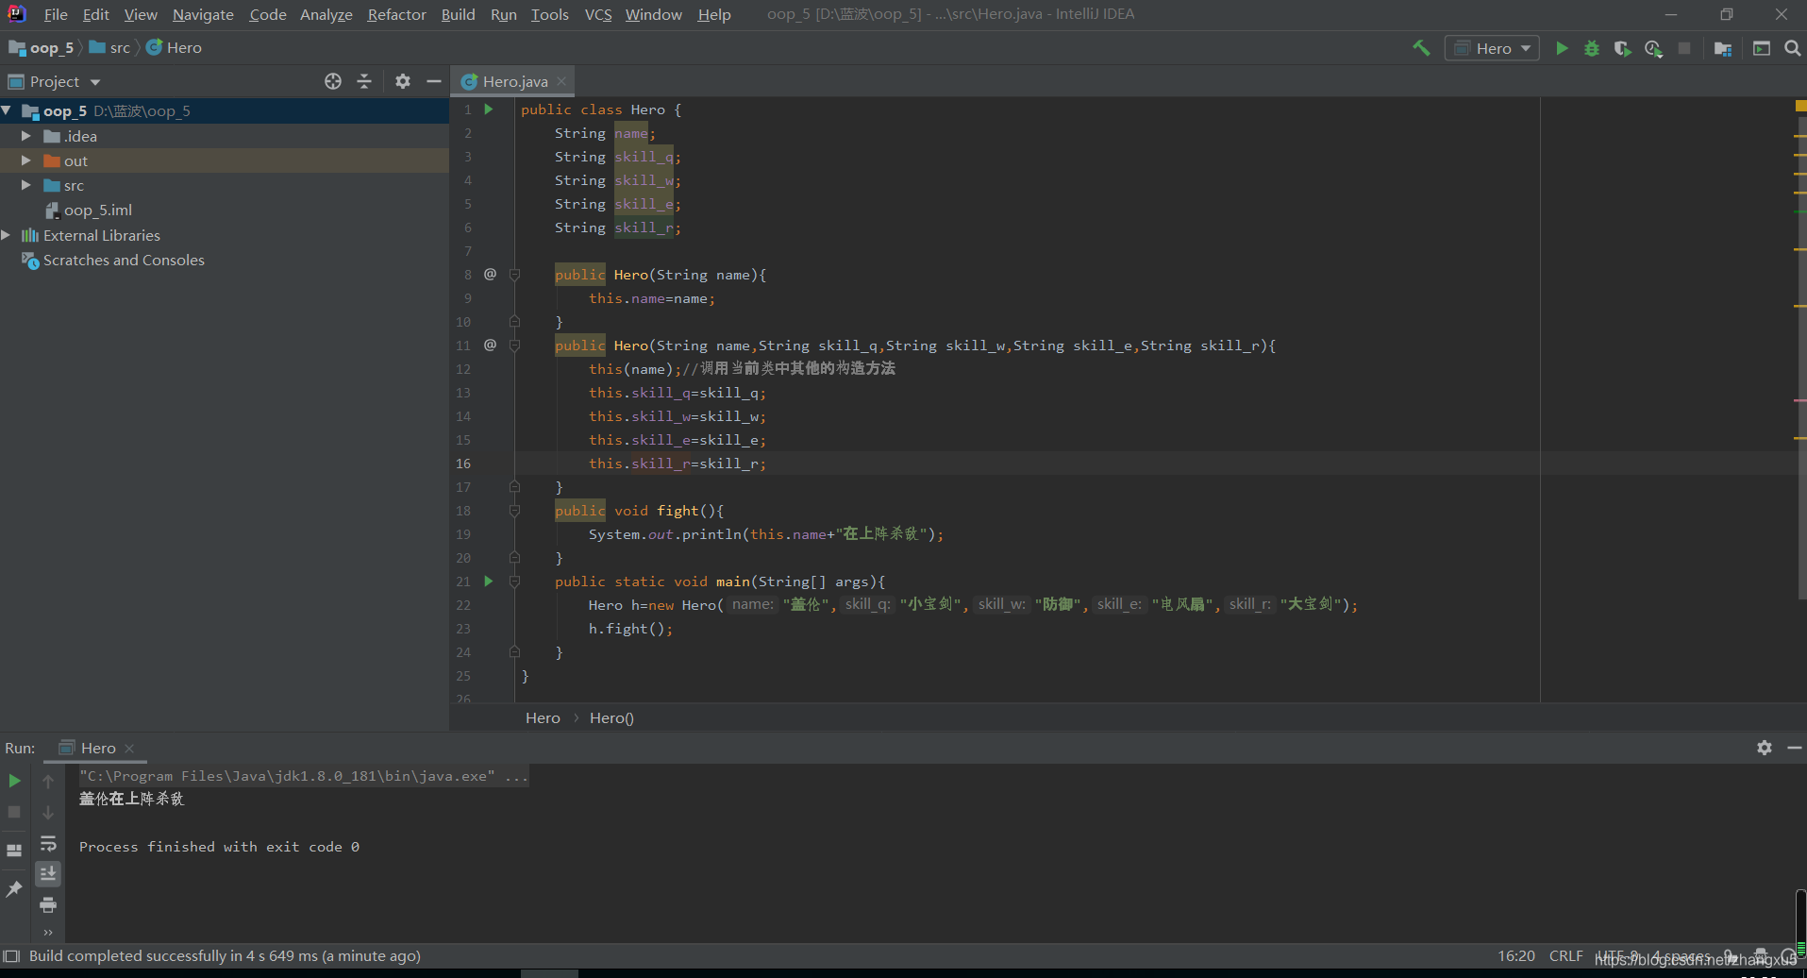Run the Hero configuration with the green arrow

pyautogui.click(x=1562, y=48)
